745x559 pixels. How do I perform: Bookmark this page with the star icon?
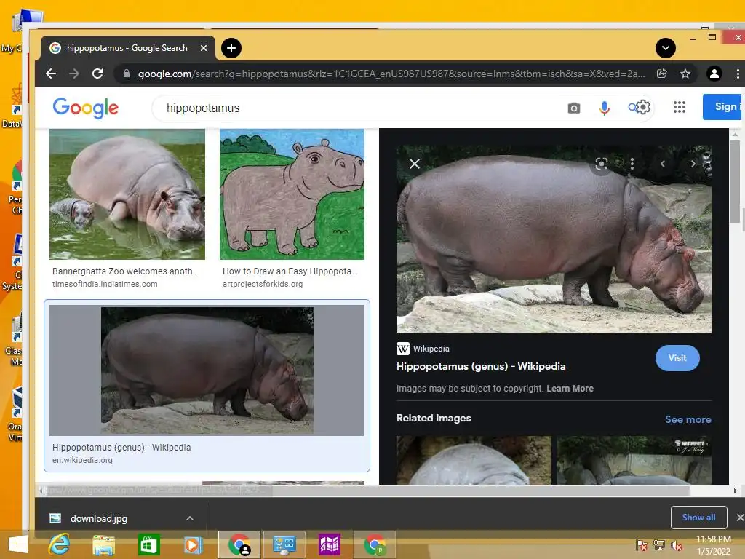coord(685,74)
